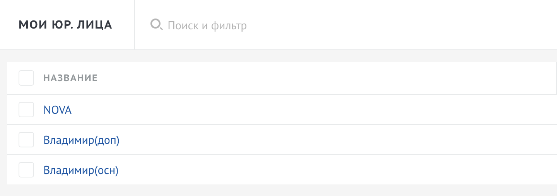557x196 pixels.
Task: Click the "МОИ ЮР. ЛИЦА" page title
Action: (x=65, y=25)
